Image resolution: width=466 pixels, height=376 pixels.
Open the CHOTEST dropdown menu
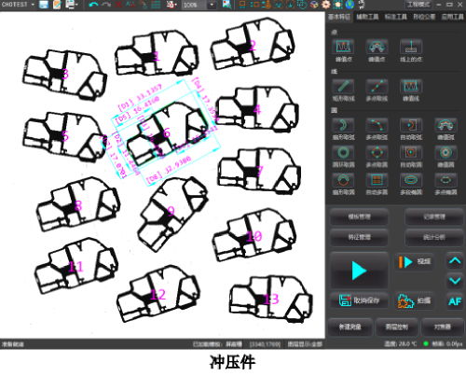point(18,5)
